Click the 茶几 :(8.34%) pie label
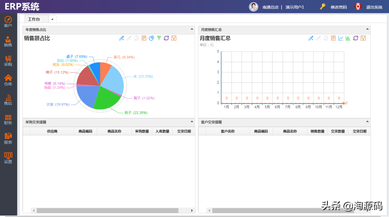This screenshot has height=217, width=389. tap(124, 57)
